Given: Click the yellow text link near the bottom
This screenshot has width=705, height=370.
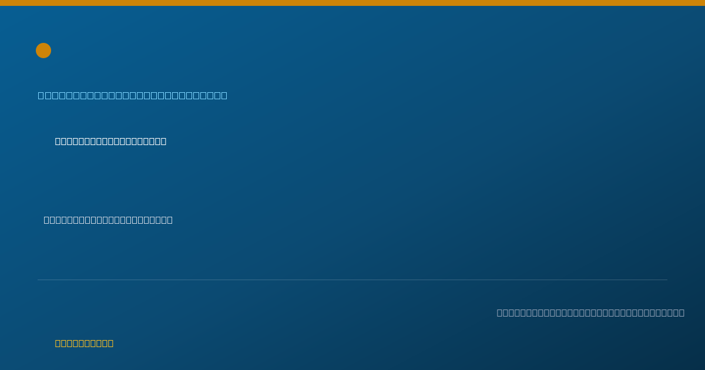Looking at the screenshot, I should (84, 344).
